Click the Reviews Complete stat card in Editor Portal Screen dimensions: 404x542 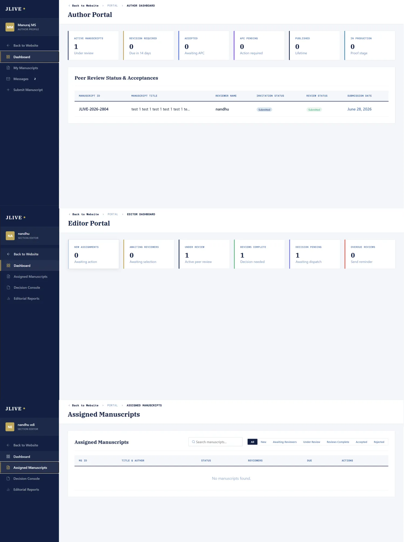click(259, 254)
